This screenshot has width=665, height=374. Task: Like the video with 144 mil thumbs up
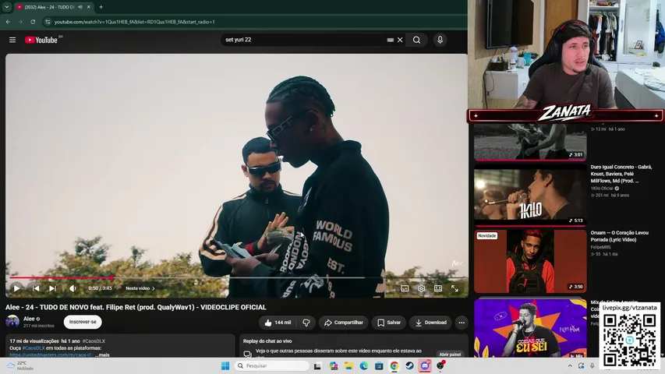click(278, 323)
